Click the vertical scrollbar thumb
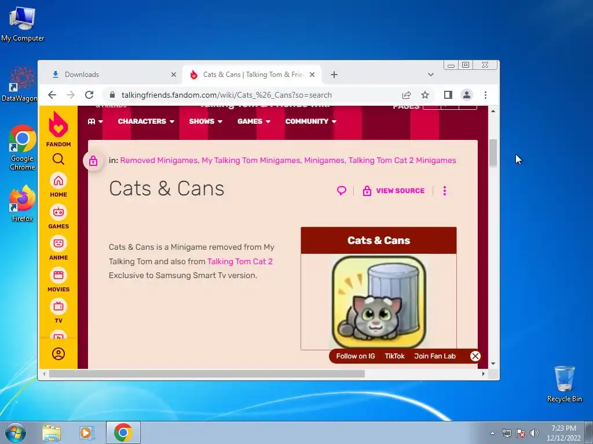The height and width of the screenshot is (444, 593). [493, 153]
